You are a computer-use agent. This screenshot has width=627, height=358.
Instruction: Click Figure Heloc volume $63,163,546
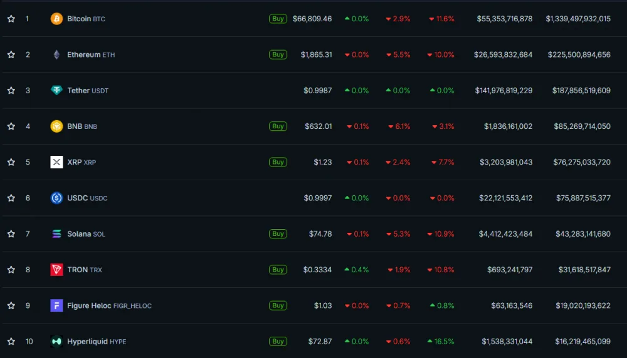tap(512, 305)
